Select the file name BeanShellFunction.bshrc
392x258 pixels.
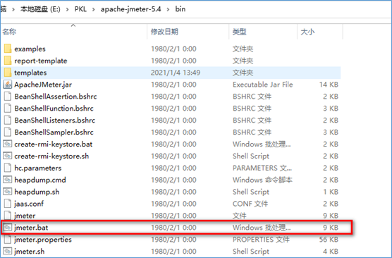pyautogui.click(x=54, y=109)
